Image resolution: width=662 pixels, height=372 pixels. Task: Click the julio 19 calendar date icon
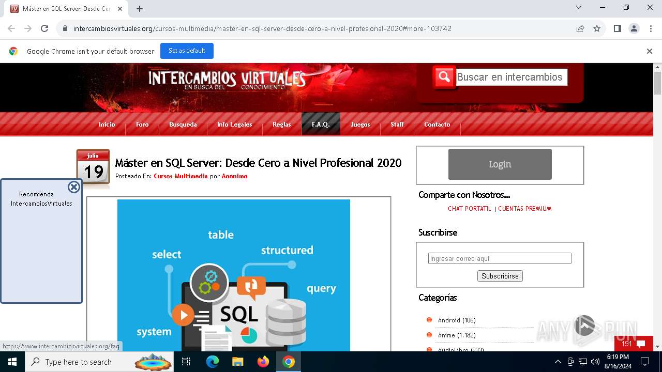pyautogui.click(x=93, y=167)
